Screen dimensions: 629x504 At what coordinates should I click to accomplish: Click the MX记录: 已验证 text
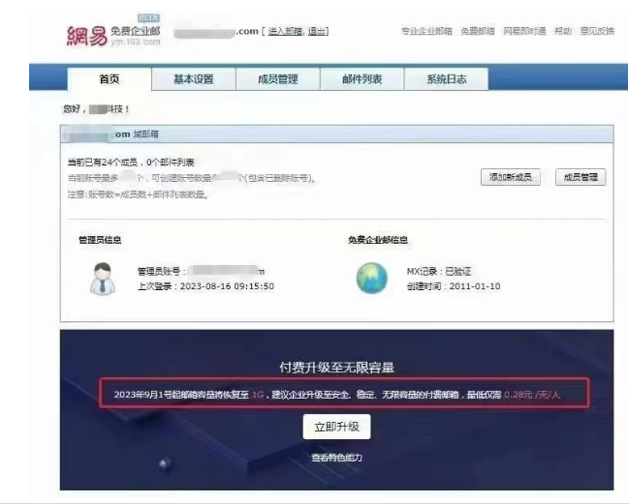(438, 272)
